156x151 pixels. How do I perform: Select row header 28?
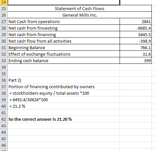tap(4, 28)
